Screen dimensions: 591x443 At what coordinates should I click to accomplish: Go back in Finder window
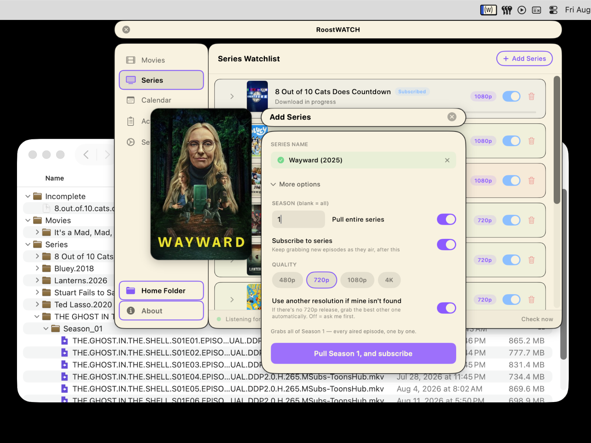86,155
